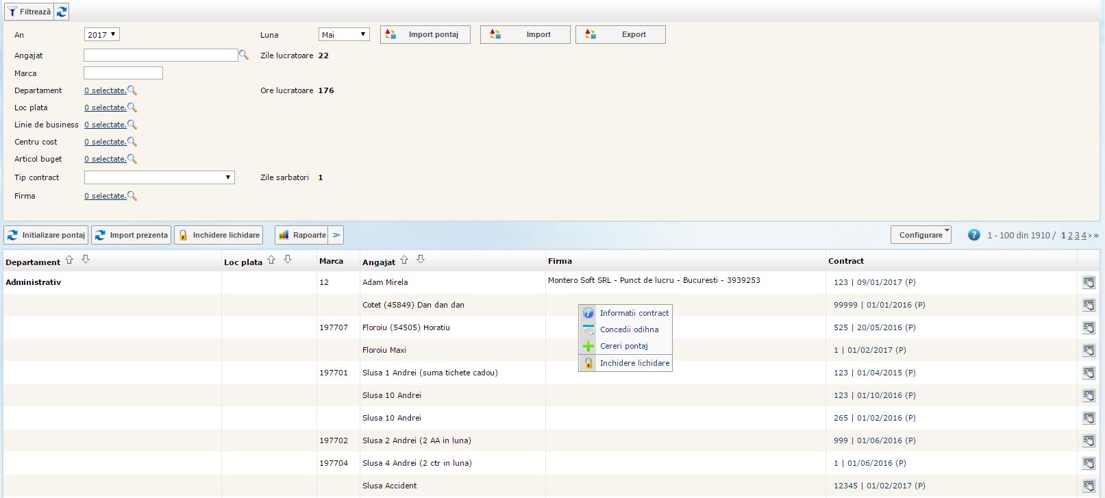Expand the arrow next to Rapoarte

coord(336,235)
